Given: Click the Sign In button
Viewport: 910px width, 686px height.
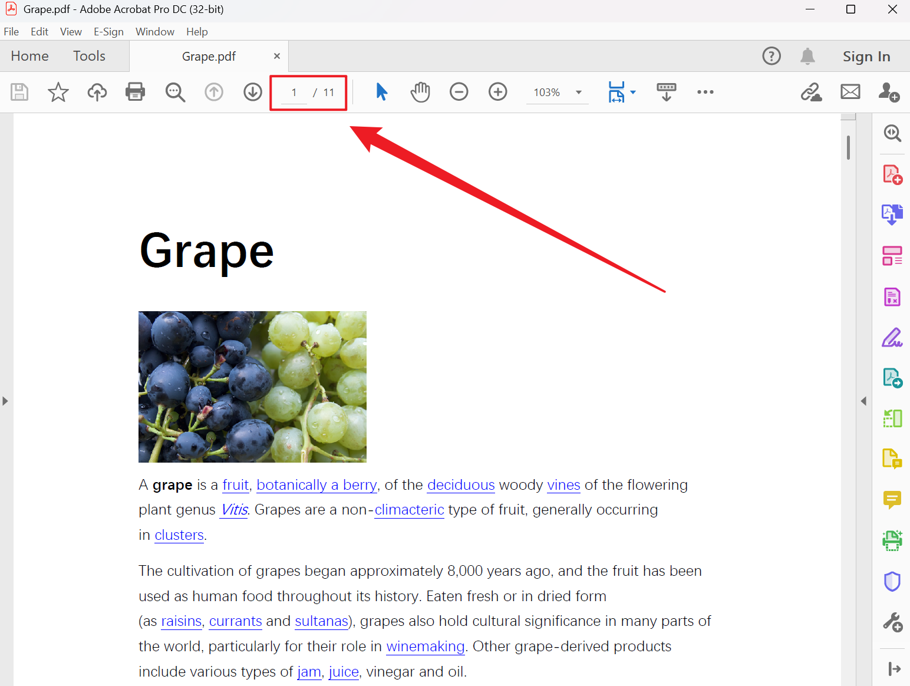Looking at the screenshot, I should [x=866, y=57].
